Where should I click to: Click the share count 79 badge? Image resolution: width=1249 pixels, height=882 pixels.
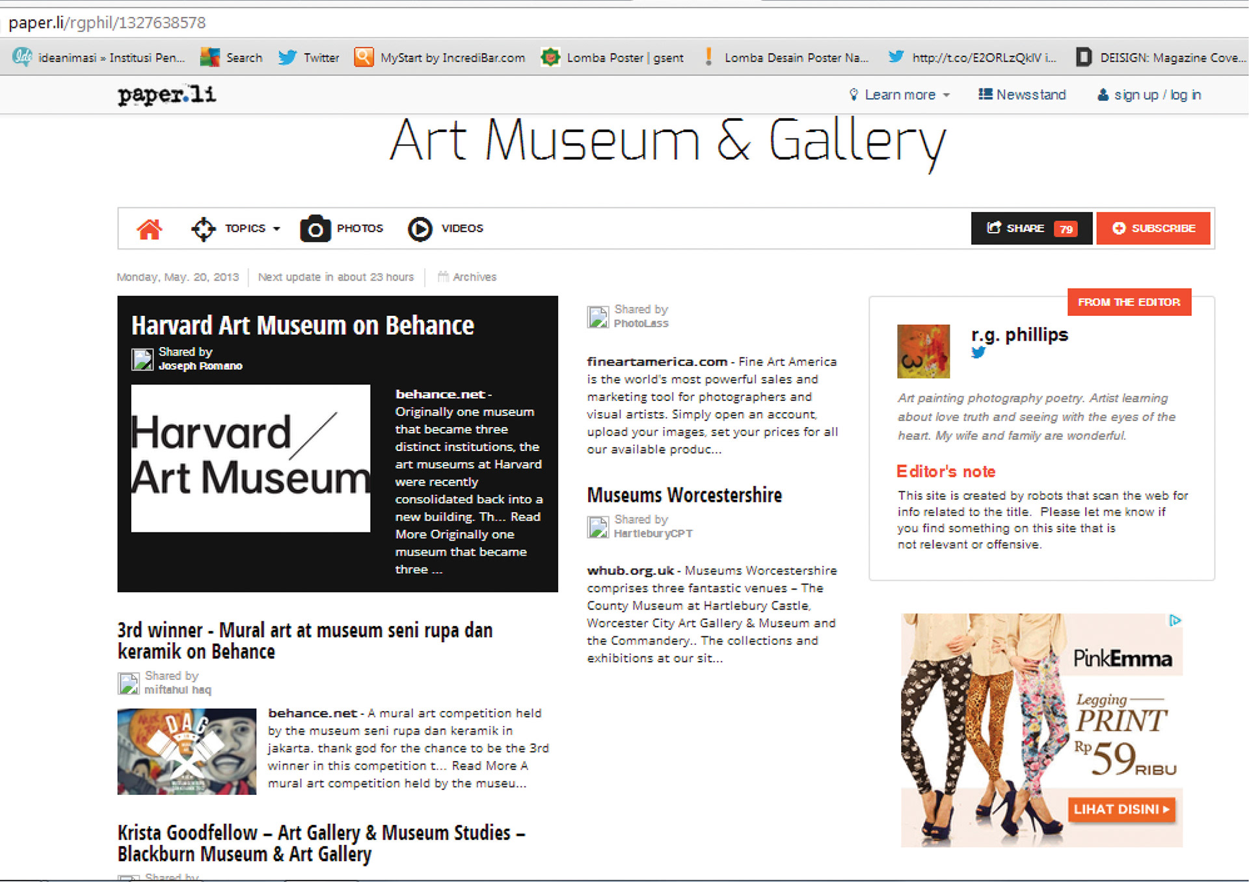[x=1066, y=229]
